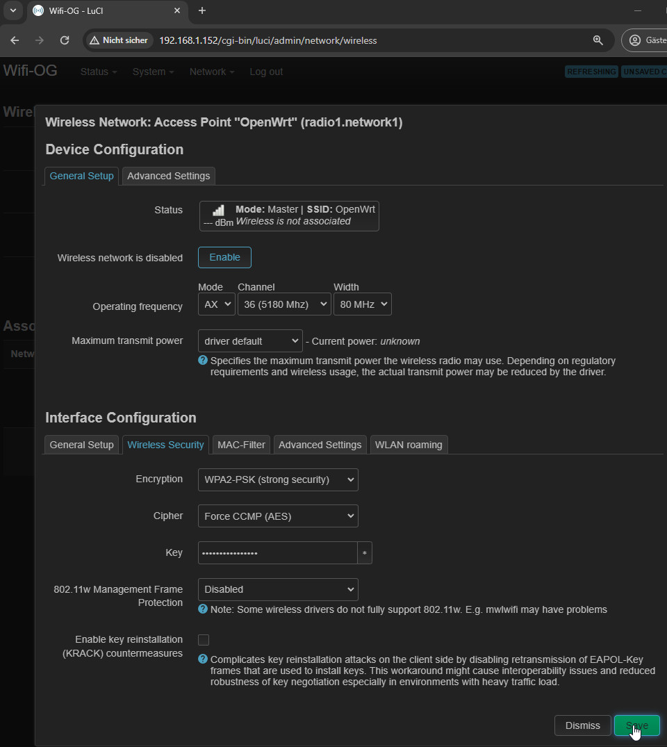Close the Wifi-OG LuCI tab
667x747 pixels.
pos(177,10)
